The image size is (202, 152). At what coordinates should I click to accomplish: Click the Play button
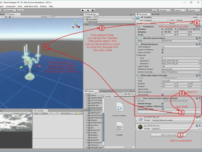click(x=83, y=10)
